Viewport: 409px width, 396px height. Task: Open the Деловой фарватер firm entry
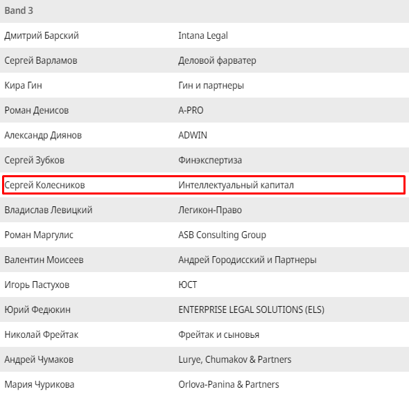click(x=217, y=60)
